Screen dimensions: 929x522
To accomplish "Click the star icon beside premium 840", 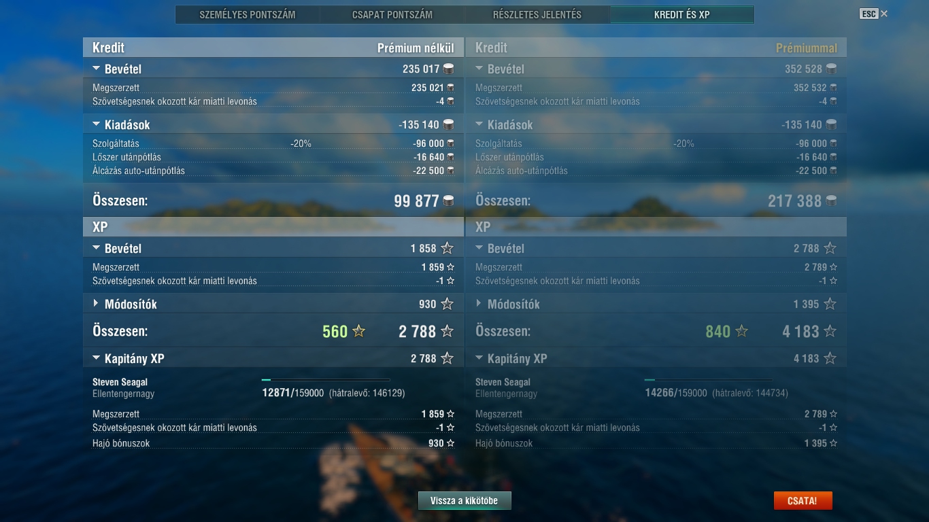I will pyautogui.click(x=742, y=331).
